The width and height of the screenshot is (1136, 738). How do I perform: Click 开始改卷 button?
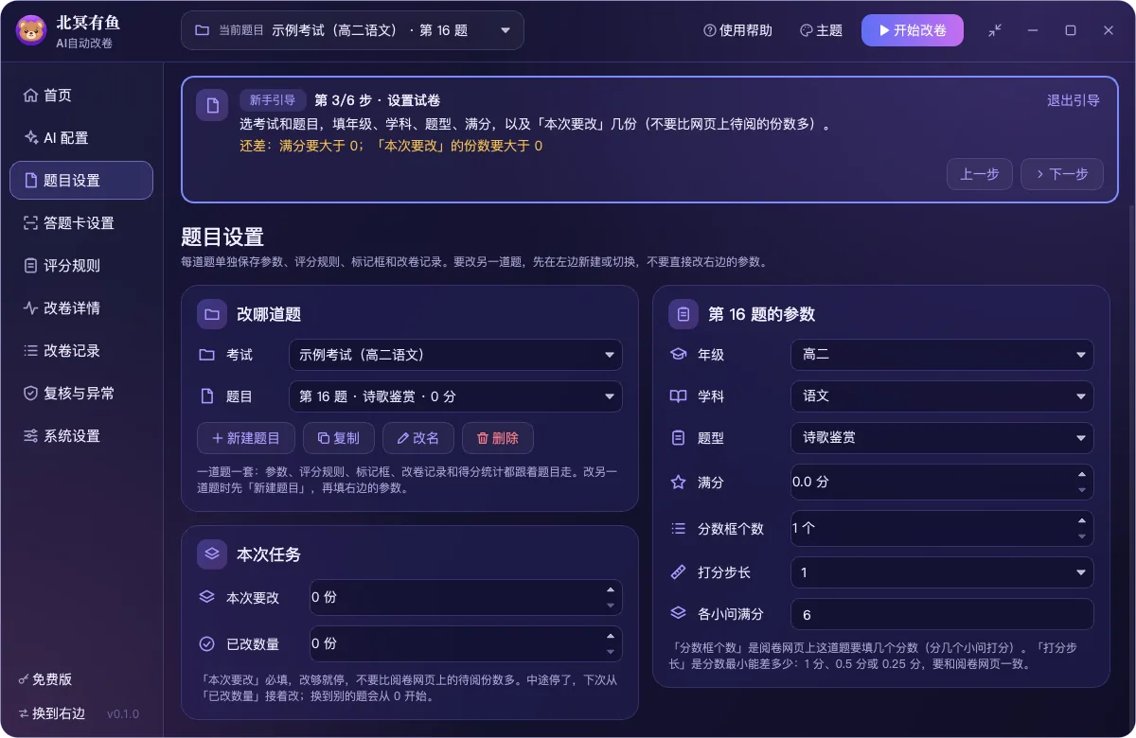tap(913, 30)
